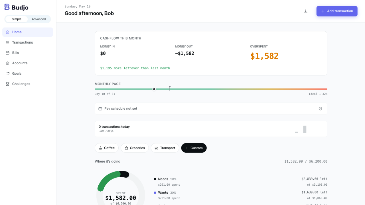Click the orange $1,582 overspent amount

pyautogui.click(x=264, y=56)
